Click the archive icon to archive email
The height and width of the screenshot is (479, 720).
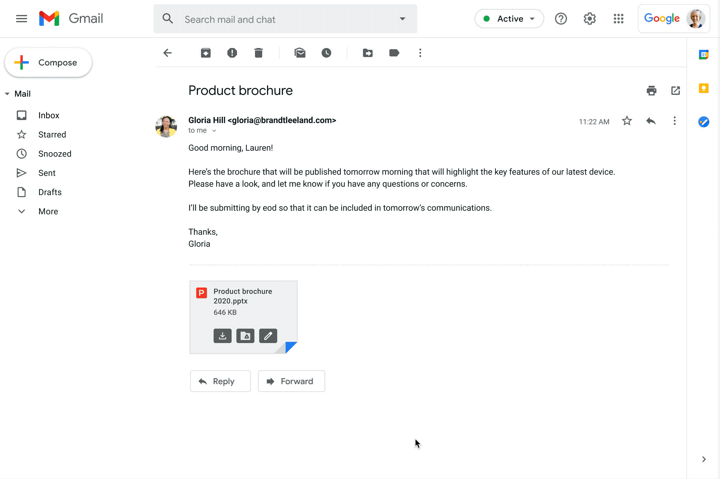coord(205,53)
